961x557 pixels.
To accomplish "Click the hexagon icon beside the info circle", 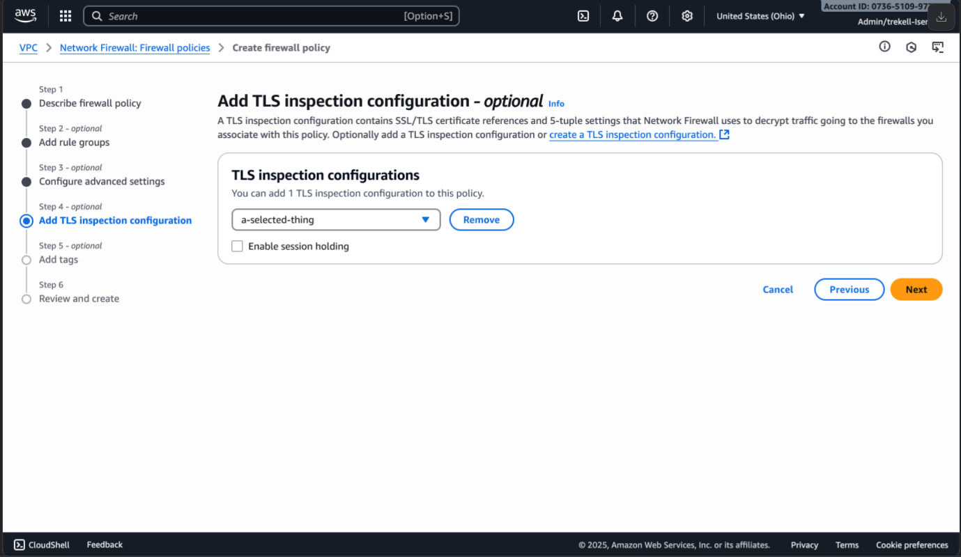I will 912,47.
